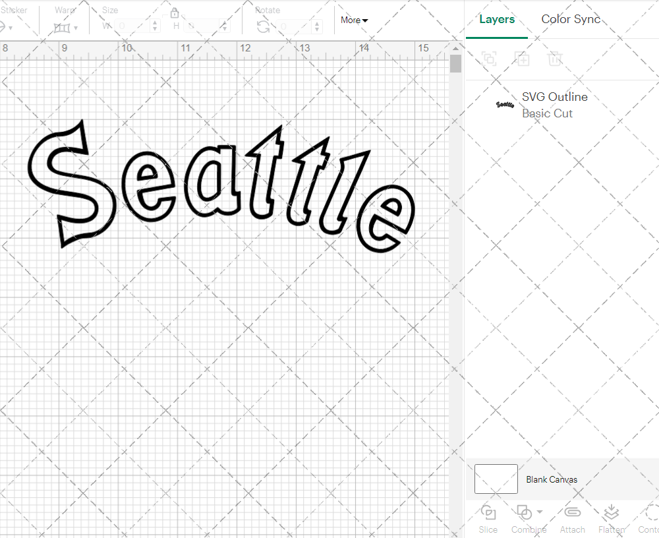Click the delete layer icon in Layers panel
The height and width of the screenshot is (538, 659).
tap(555, 59)
